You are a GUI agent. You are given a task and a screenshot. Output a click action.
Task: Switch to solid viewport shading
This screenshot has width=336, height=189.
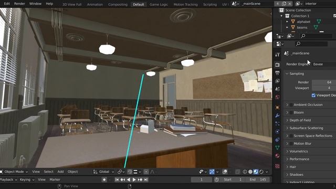click(x=250, y=172)
